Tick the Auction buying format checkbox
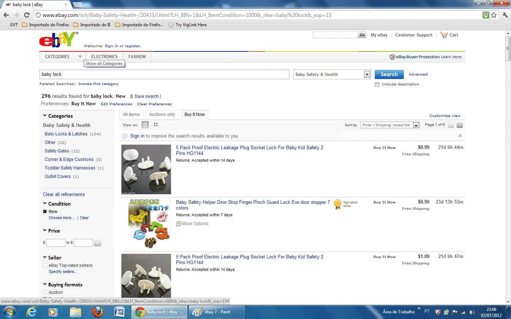Screen dimensions: 511x319 click(x=45, y=292)
